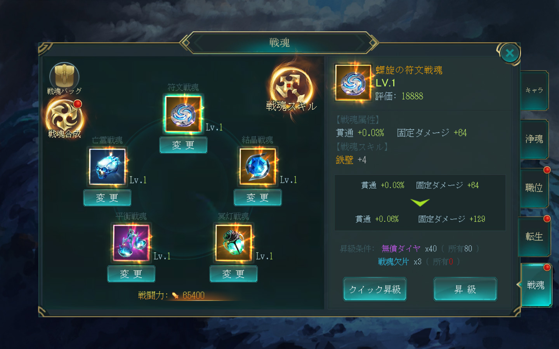Open the 戦魂スキル skill icon
This screenshot has height=349, width=559.
point(292,90)
